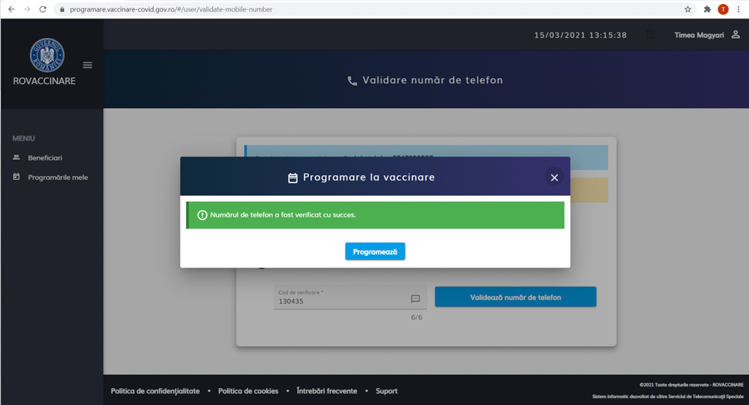Screen dimensions: 749x405
Task: Go back to previous page
Action: click(x=11, y=9)
